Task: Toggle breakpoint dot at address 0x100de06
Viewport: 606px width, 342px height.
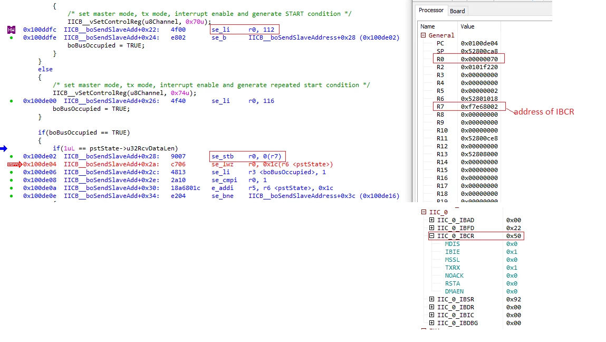Action: coord(11,172)
